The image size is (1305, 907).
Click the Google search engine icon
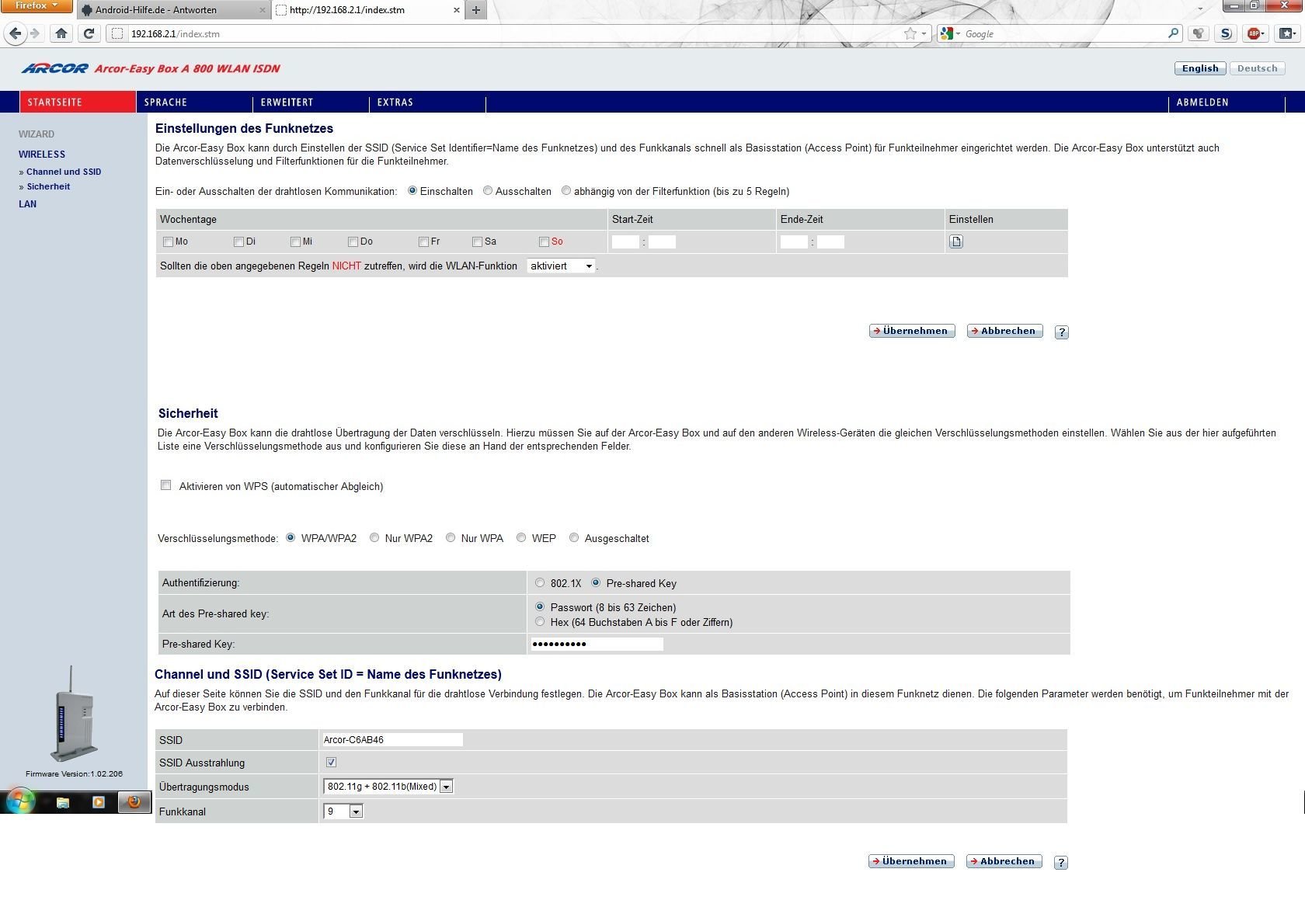click(946, 33)
